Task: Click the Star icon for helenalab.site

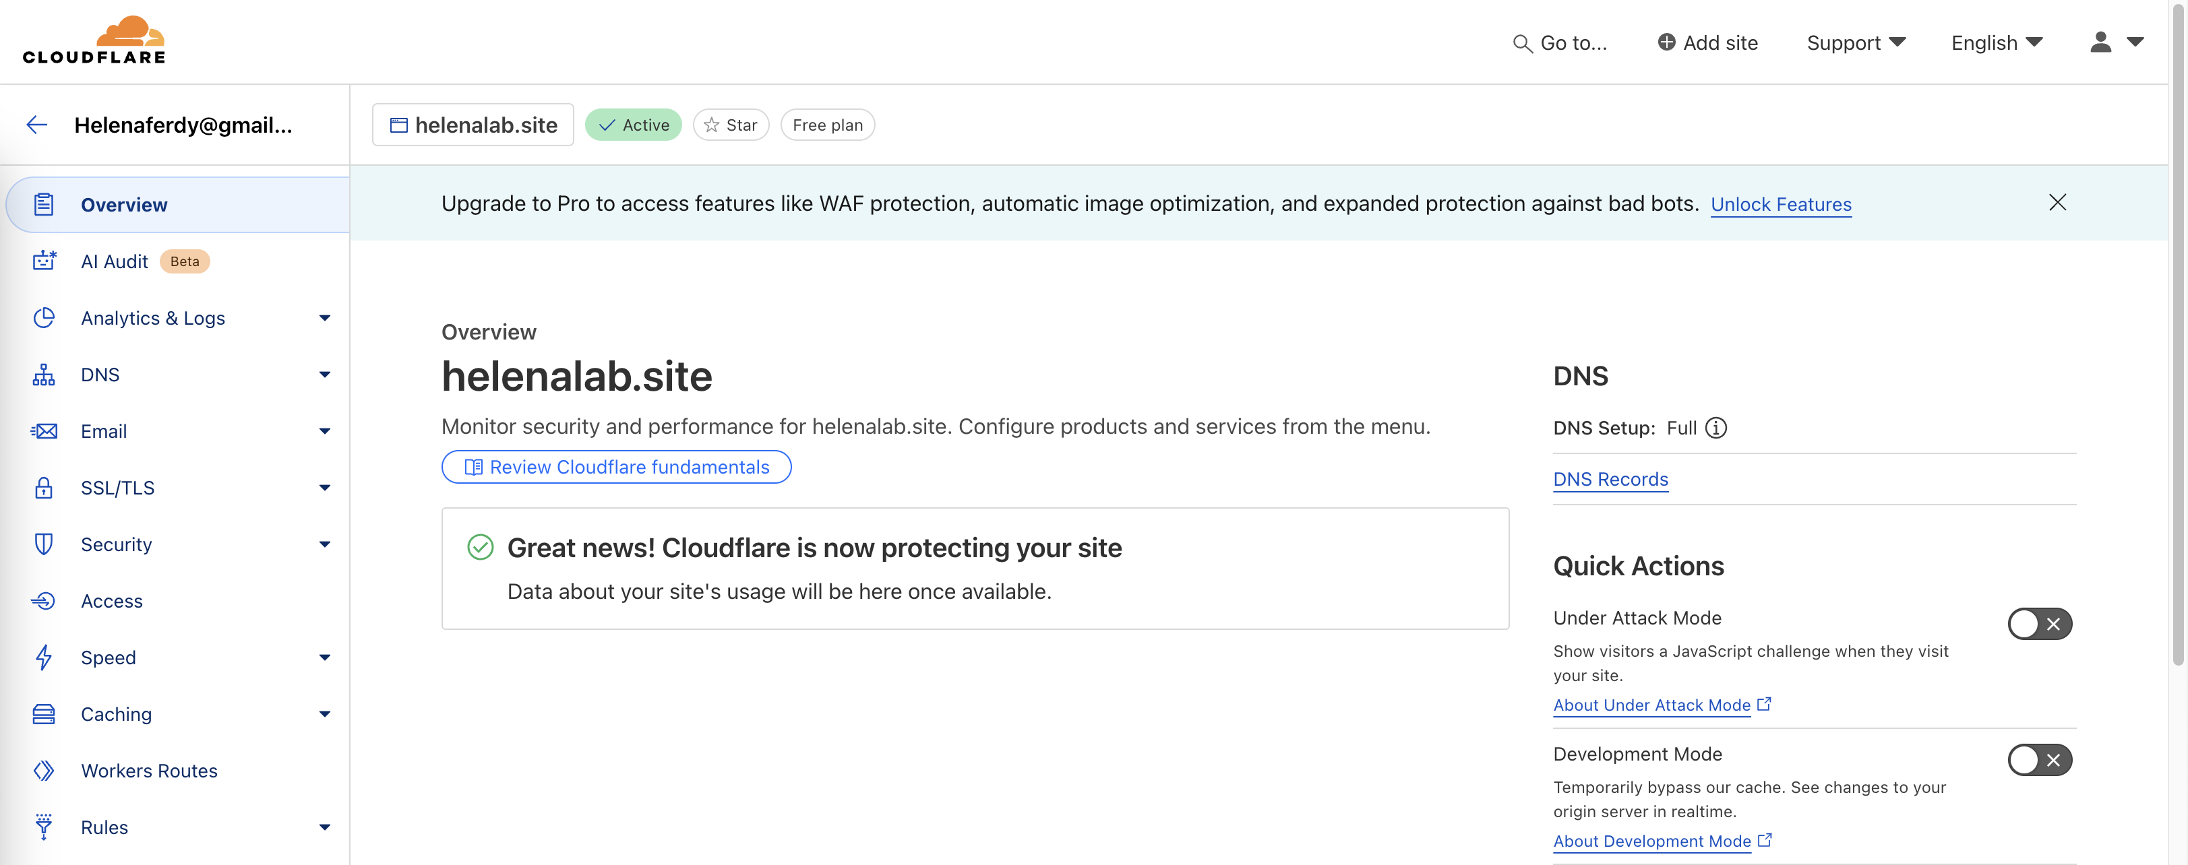Action: (712, 125)
